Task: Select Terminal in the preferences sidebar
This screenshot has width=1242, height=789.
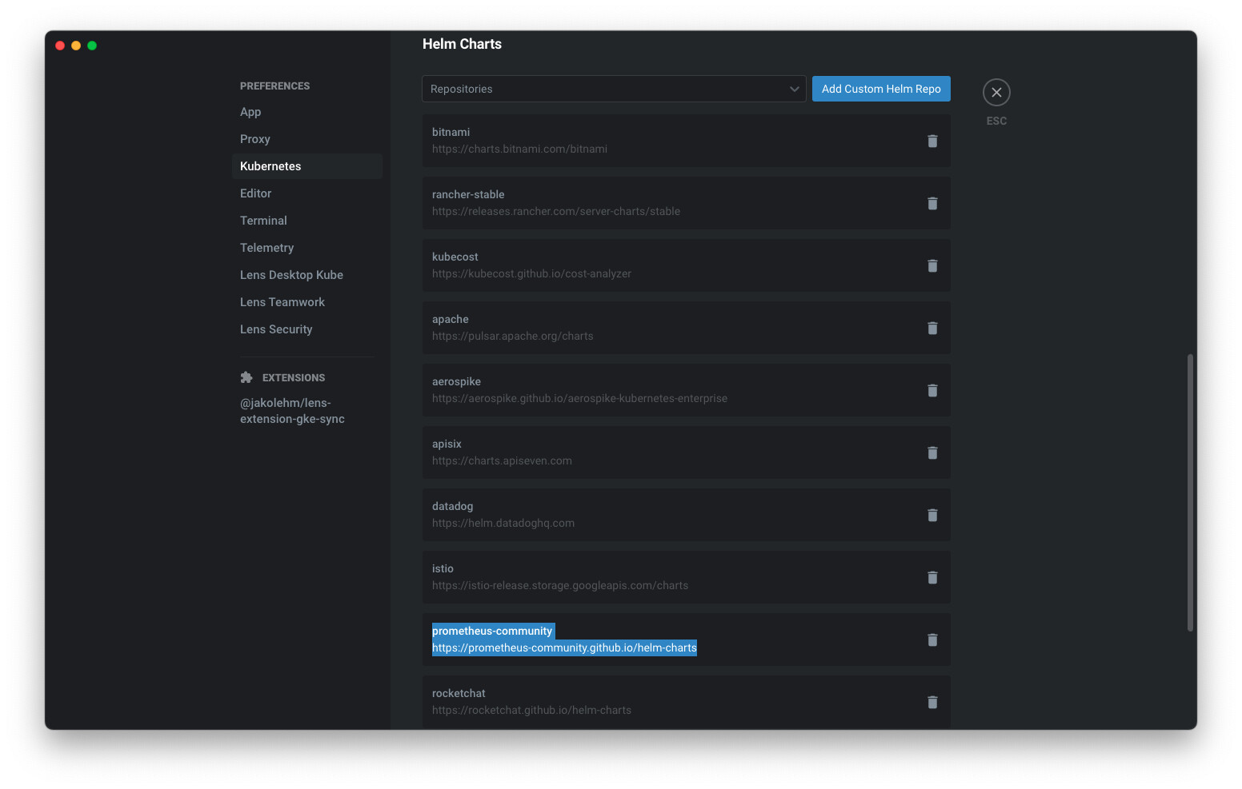Action: coord(263,221)
